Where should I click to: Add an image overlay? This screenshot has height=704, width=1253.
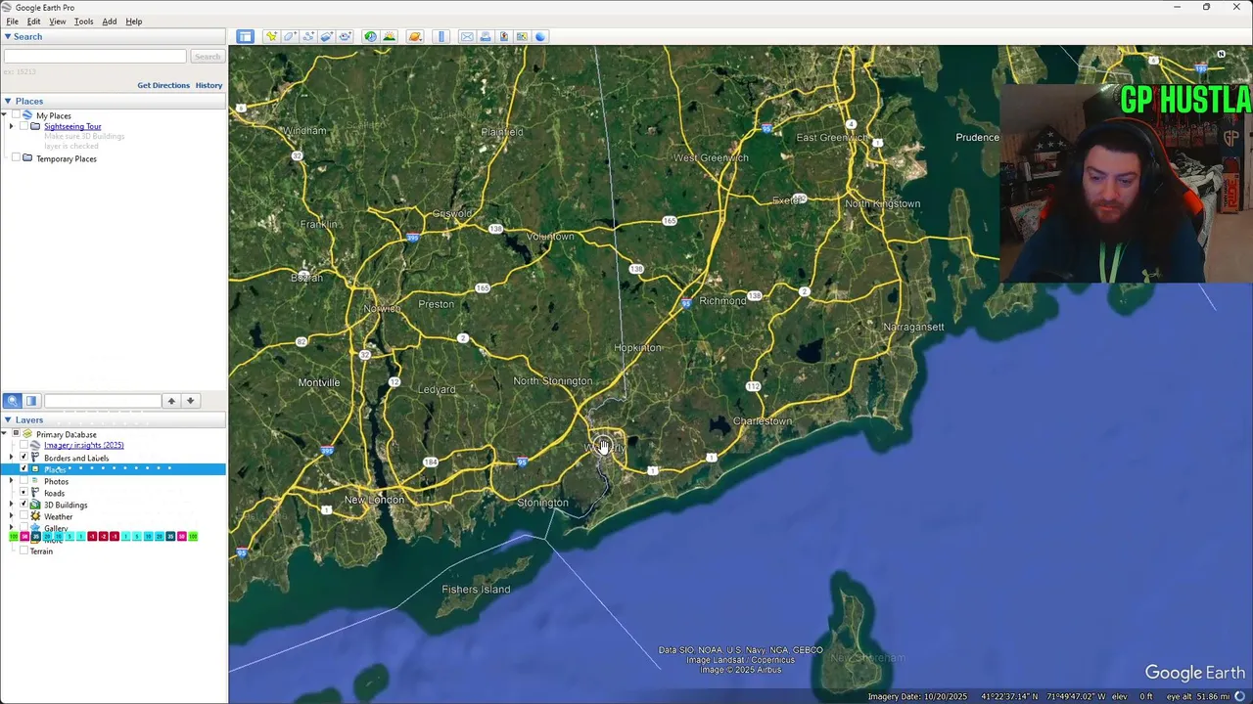pyautogui.click(x=327, y=36)
